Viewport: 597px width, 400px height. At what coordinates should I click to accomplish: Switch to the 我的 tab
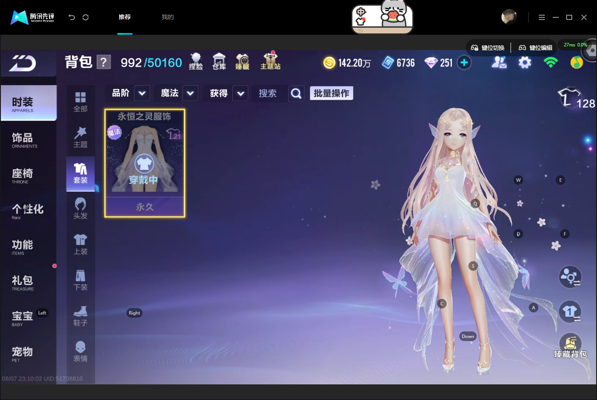168,17
